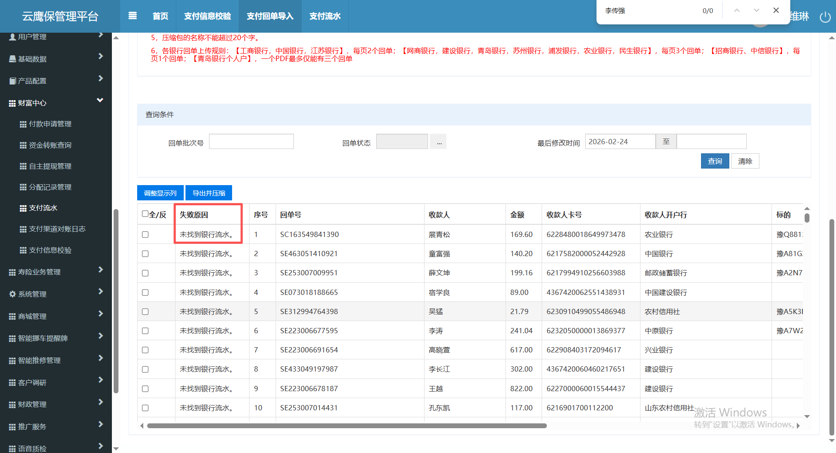836x453 pixels.
Task: Click the 系统管理 gear icon in sidebar
Action: pyautogui.click(x=12, y=294)
